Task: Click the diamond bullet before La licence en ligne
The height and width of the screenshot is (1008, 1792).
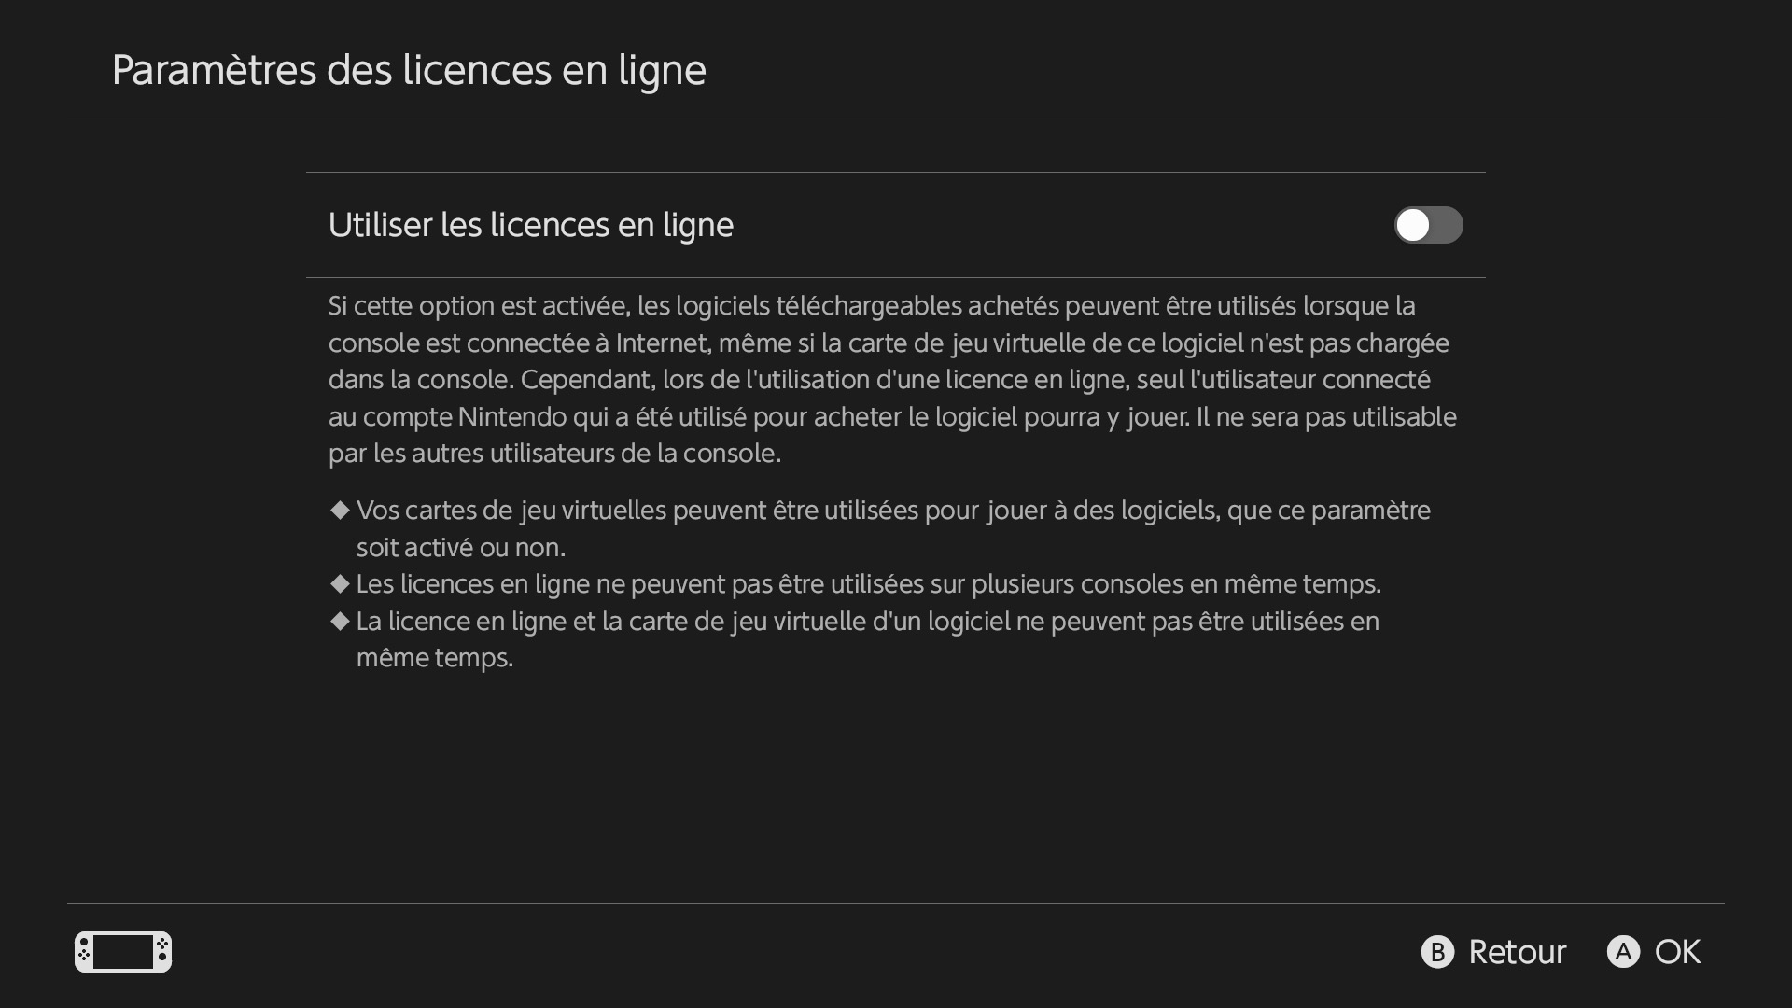Action: (x=340, y=621)
